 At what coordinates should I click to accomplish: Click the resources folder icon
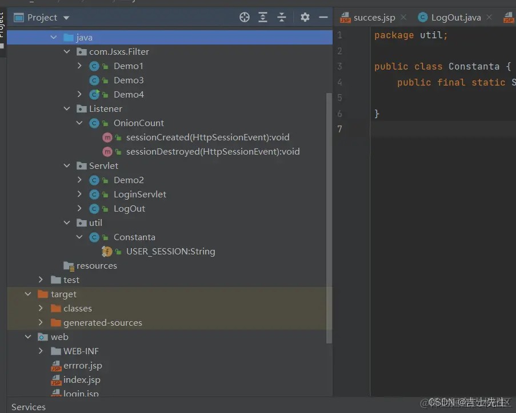(x=69, y=266)
